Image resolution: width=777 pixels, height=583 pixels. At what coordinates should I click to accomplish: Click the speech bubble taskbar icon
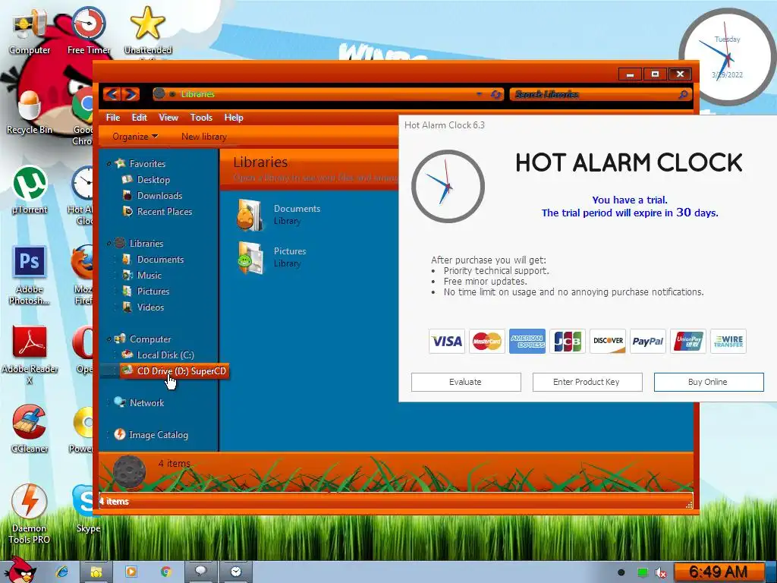[x=200, y=572]
